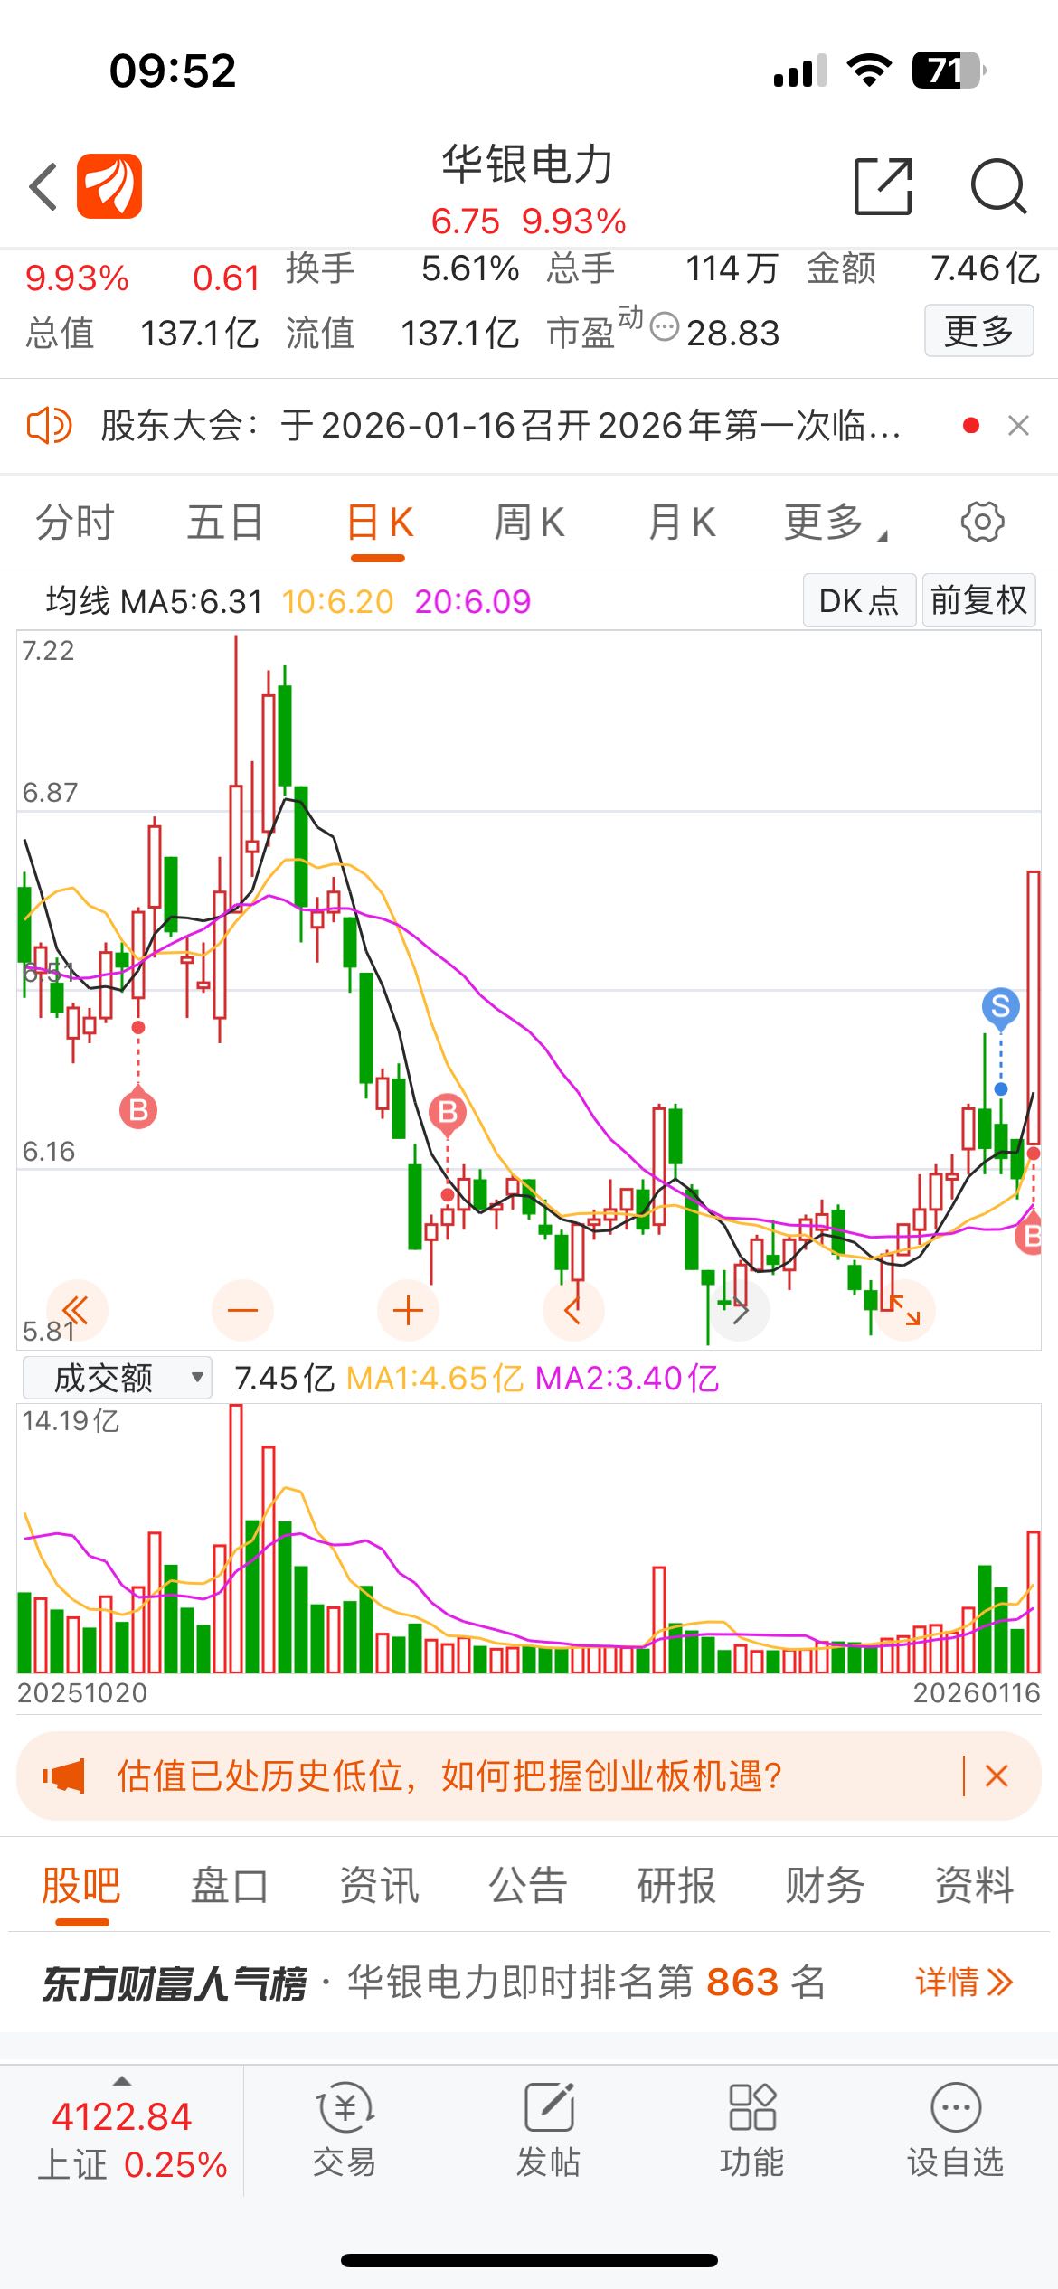
Task: Tap the 20251020 start date label
Action: tap(82, 1692)
